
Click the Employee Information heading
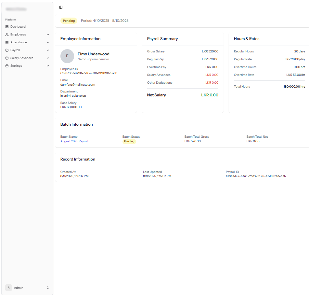point(80,39)
